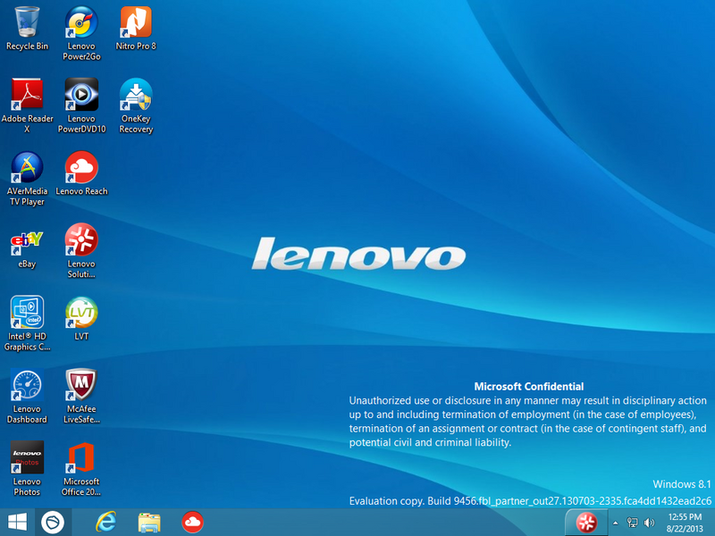Click the OneKey Recovery icon
Screen dimensions: 715x536
click(136, 95)
